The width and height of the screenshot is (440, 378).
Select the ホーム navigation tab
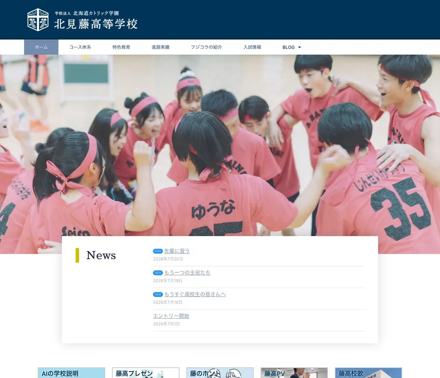coord(41,47)
